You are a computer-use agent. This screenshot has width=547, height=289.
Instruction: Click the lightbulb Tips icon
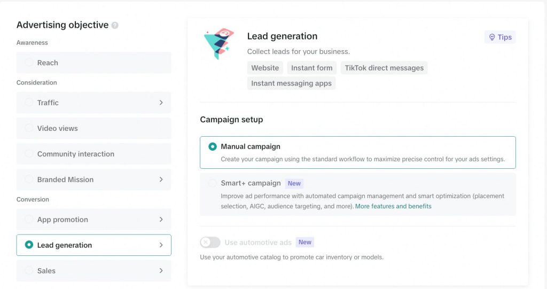click(x=492, y=37)
